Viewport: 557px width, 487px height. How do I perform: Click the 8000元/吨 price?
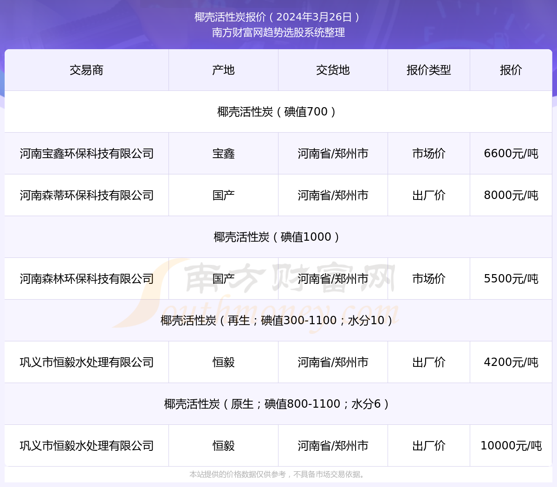coord(511,195)
